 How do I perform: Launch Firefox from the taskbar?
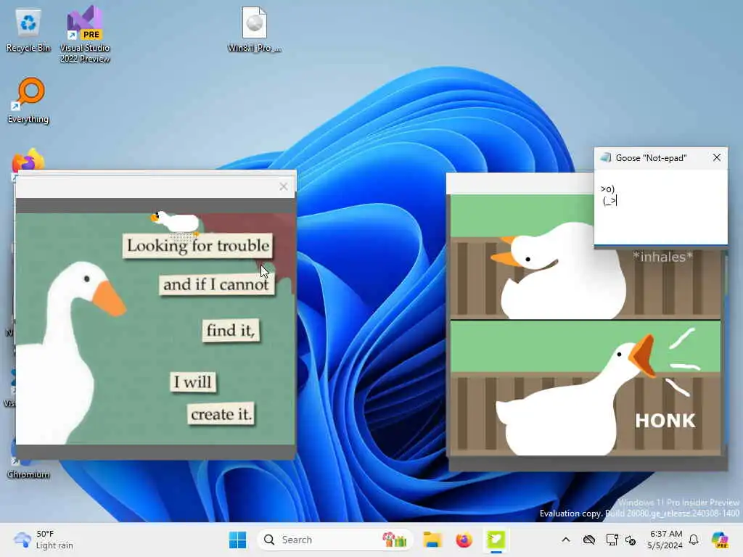point(464,540)
